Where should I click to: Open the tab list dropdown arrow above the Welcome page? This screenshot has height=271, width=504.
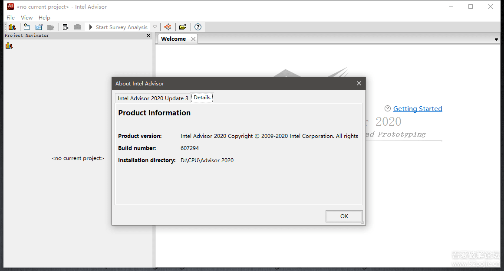tap(496, 39)
